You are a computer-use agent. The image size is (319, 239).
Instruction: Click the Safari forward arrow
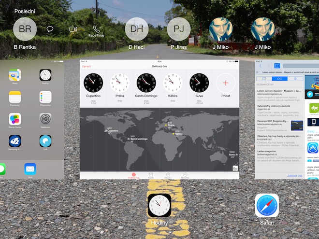pos(269,66)
